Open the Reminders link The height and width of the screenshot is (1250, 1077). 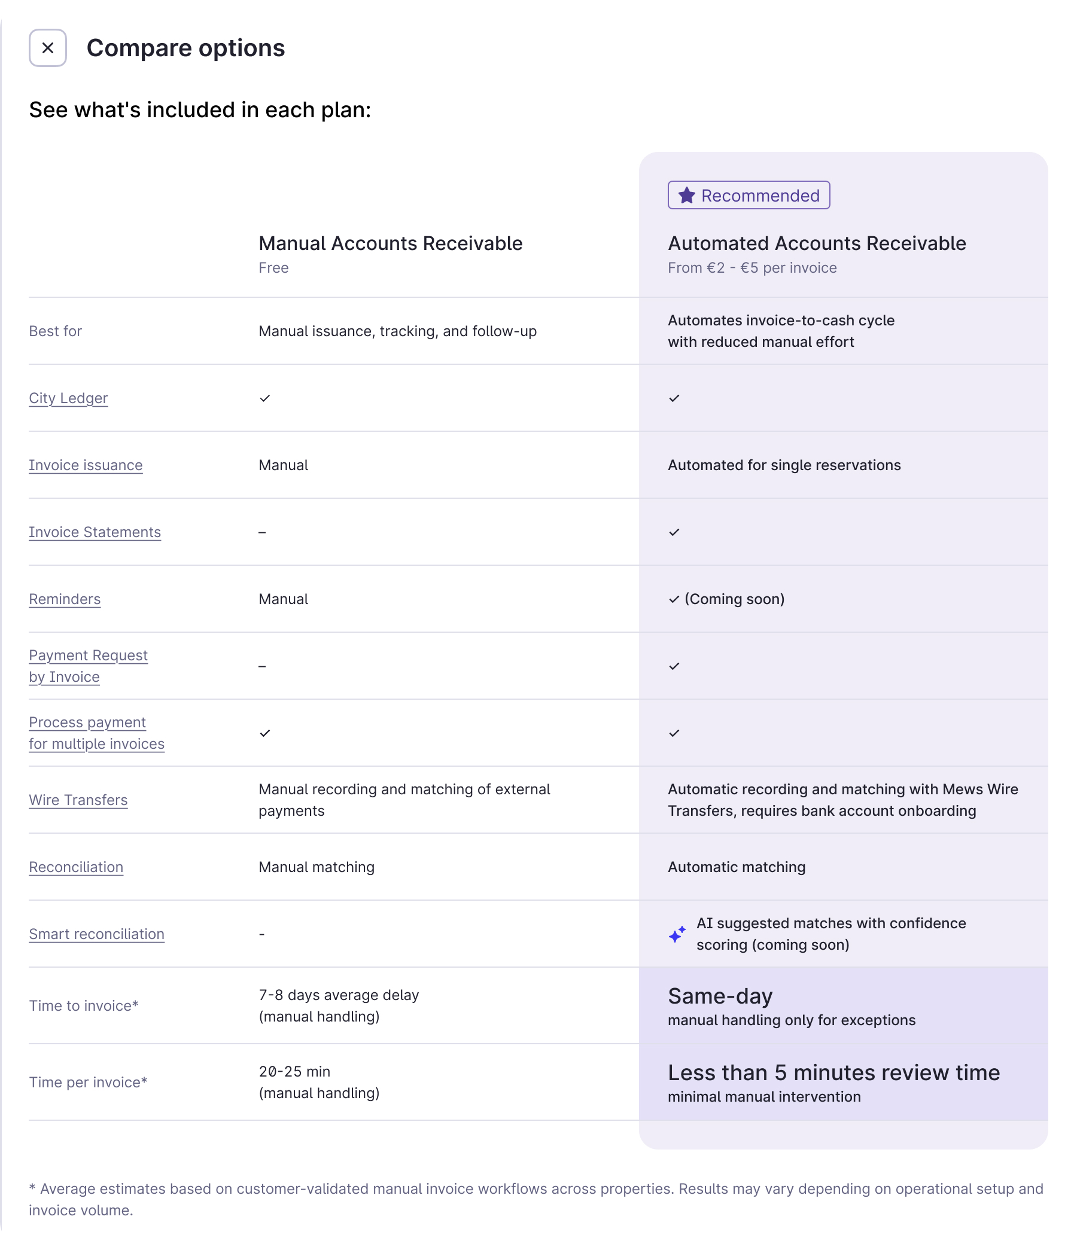65,599
